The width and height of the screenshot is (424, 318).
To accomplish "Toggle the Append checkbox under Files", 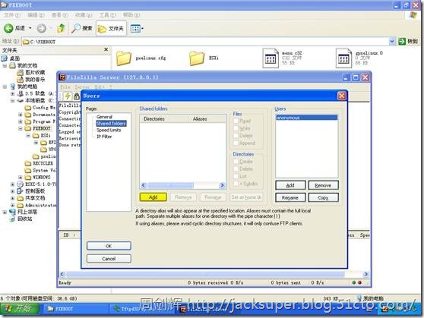I will tap(236, 143).
